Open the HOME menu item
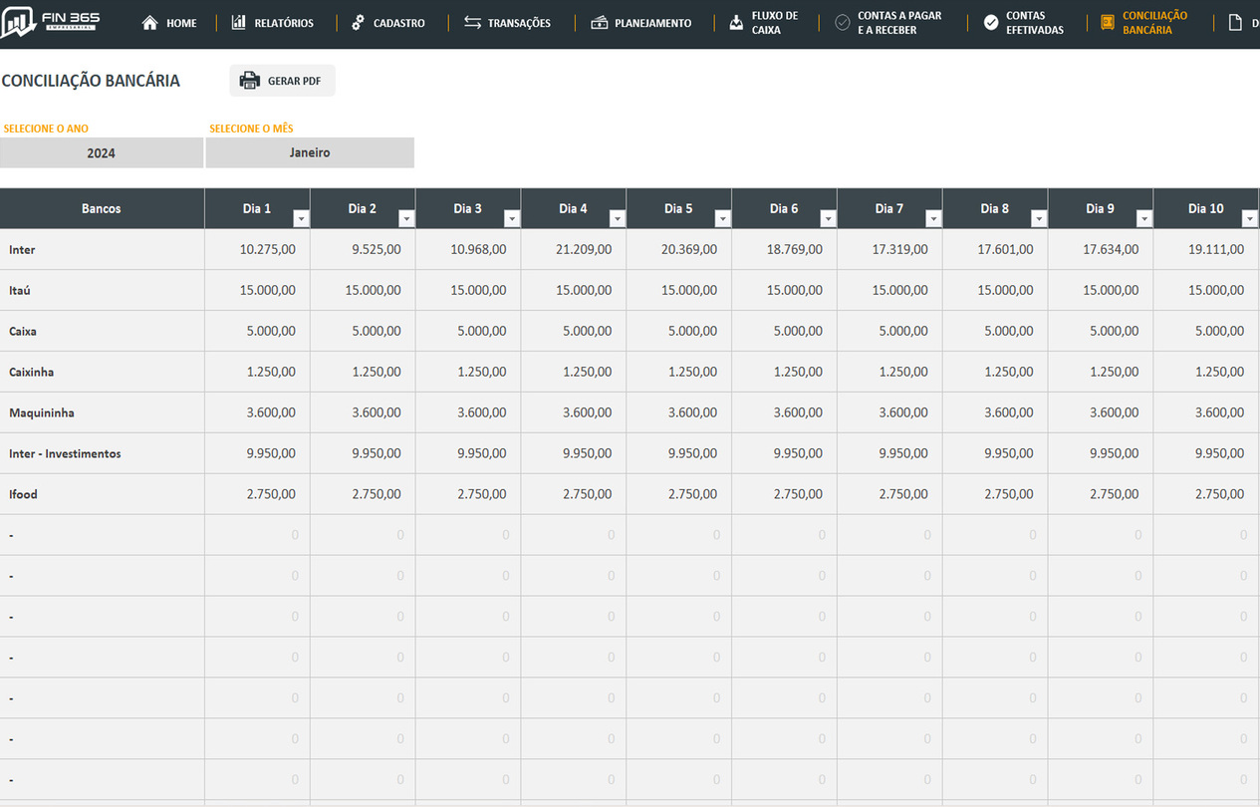 click(181, 23)
